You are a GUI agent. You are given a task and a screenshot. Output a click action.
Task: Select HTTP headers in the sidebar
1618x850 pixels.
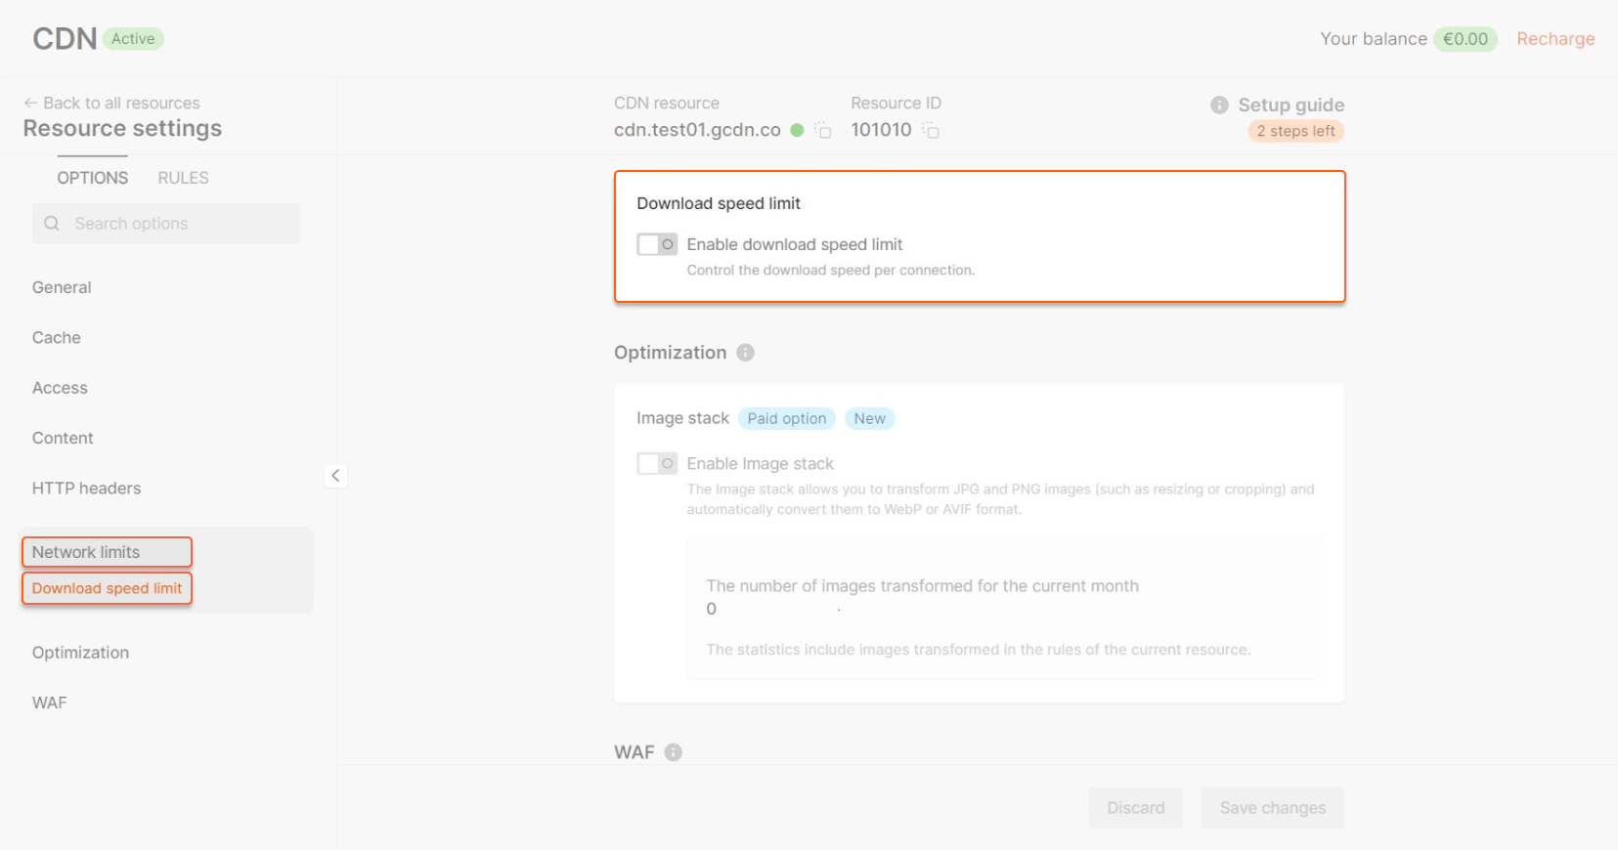(86, 488)
